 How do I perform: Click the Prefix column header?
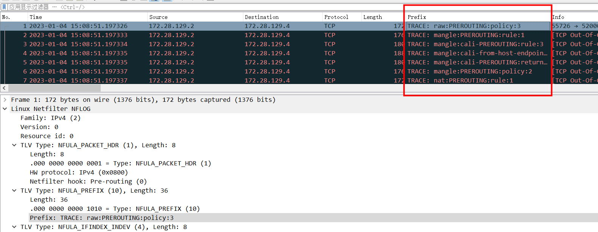pyautogui.click(x=477, y=17)
